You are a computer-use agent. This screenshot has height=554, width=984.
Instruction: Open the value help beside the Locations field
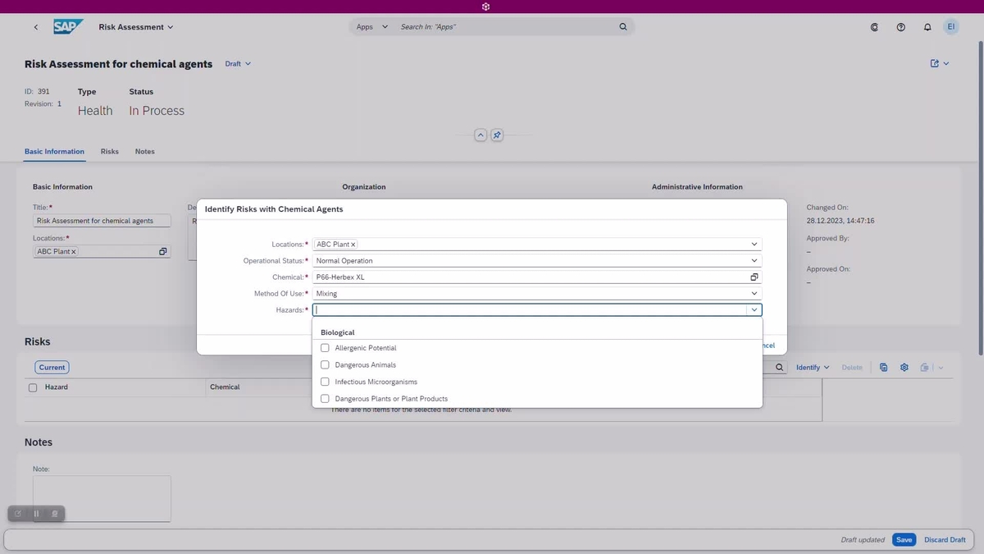click(x=162, y=251)
